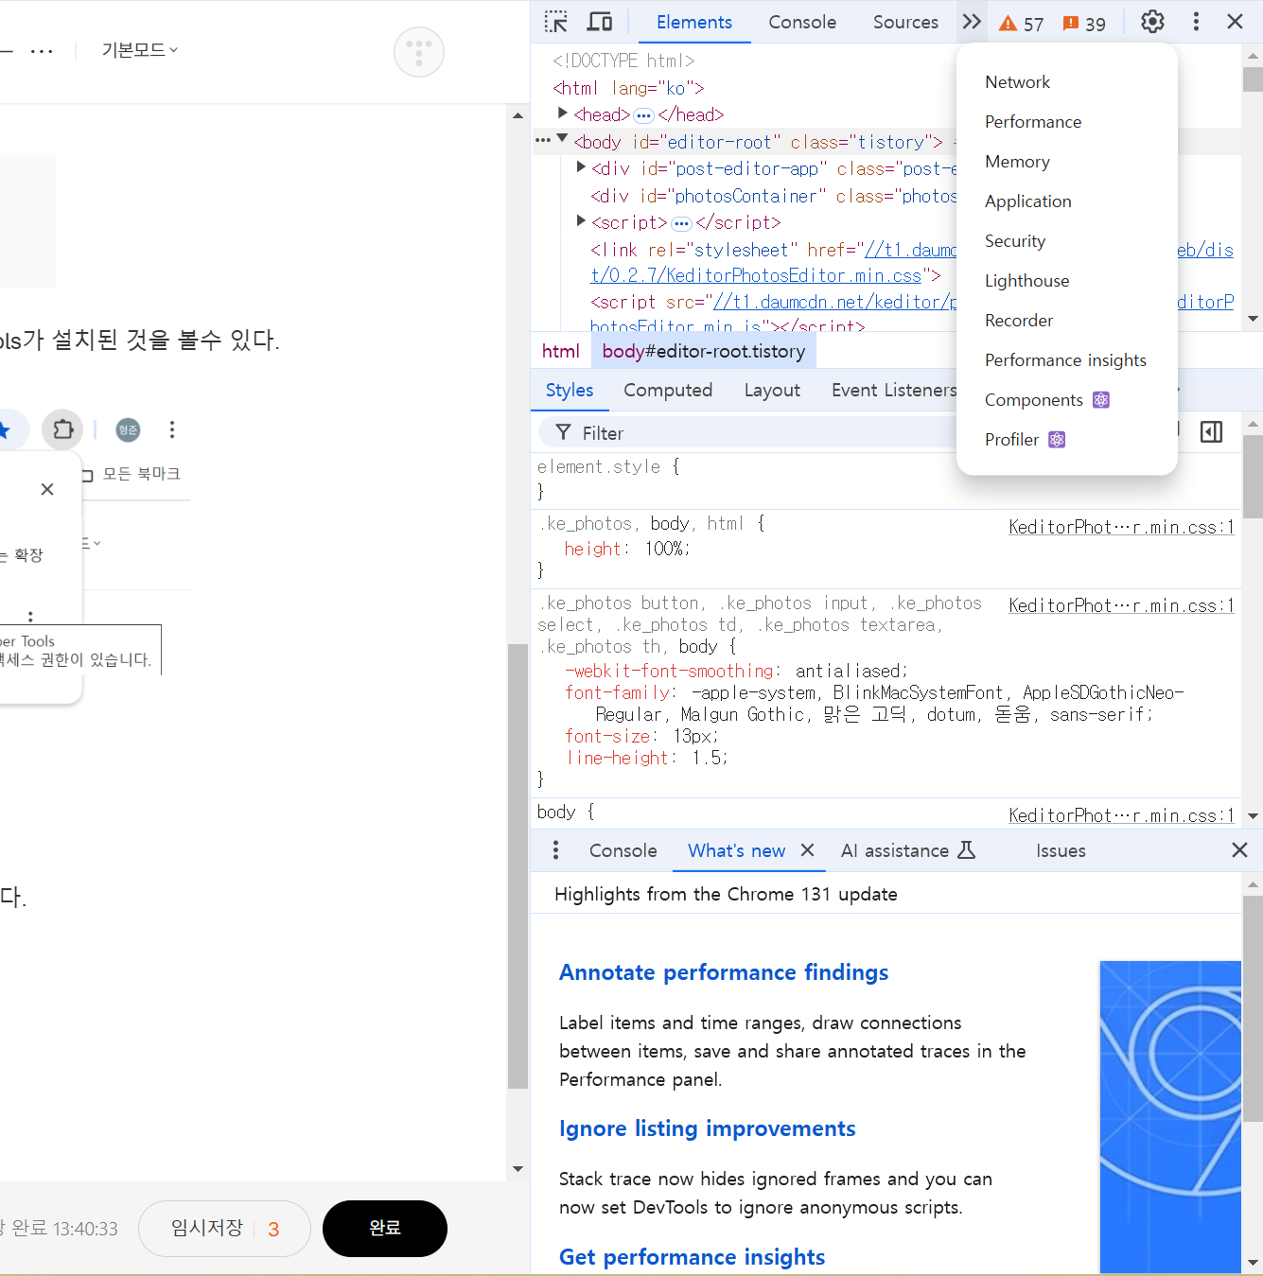
Task: Close the What's new drawer tab
Action: (807, 850)
